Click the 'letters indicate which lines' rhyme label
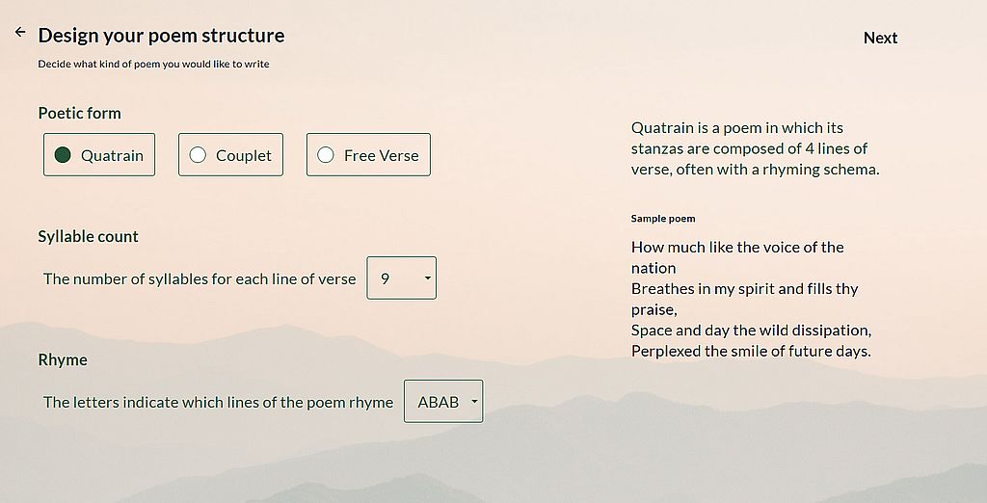This screenshot has width=987, height=503. click(218, 402)
